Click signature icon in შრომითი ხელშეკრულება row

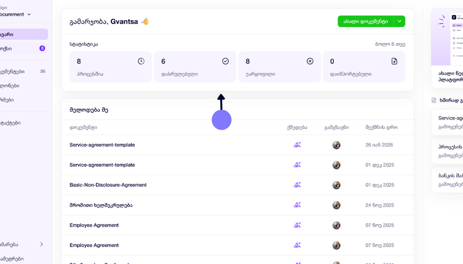coord(297,205)
